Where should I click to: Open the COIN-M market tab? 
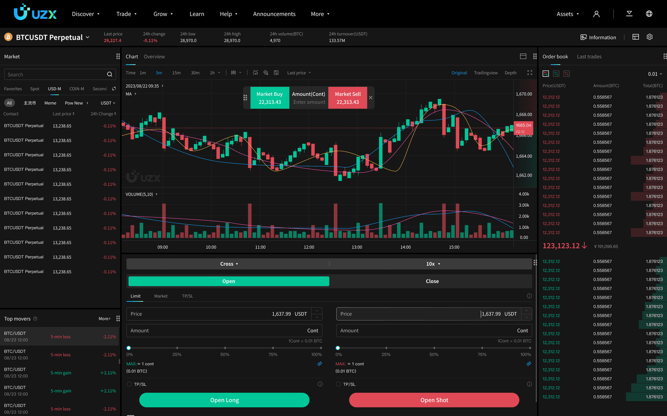[76, 89]
